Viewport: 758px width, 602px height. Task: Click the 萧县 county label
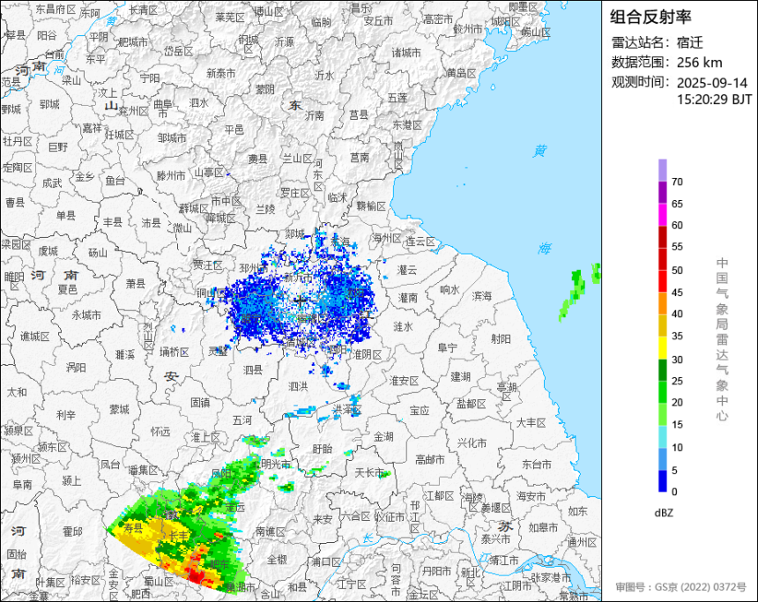tap(136, 283)
